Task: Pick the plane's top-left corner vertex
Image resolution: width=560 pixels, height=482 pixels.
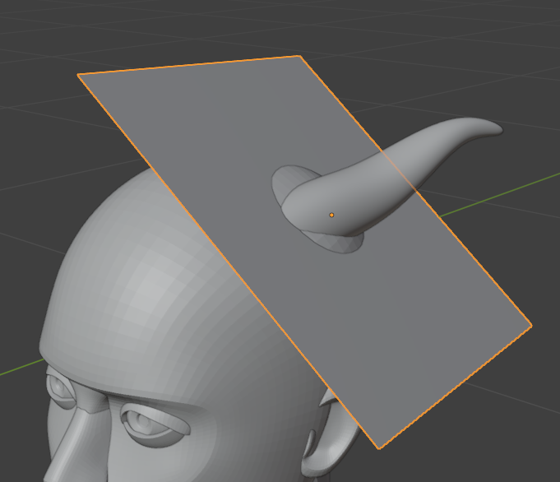Action: [79, 75]
